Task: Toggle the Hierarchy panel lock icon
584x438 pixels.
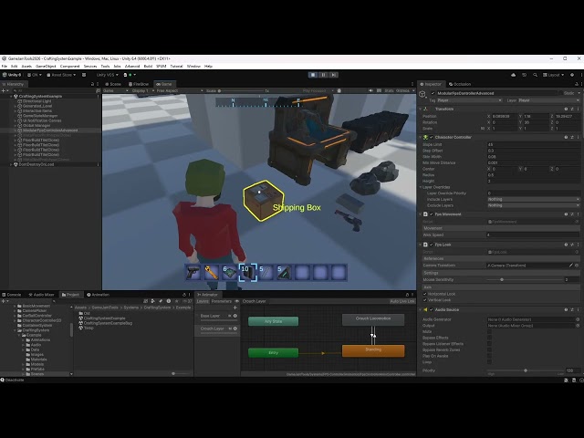Action: 93,84
